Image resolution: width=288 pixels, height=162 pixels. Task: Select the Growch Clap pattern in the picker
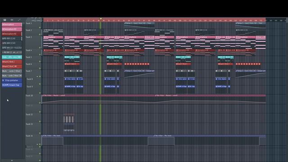click(12, 85)
